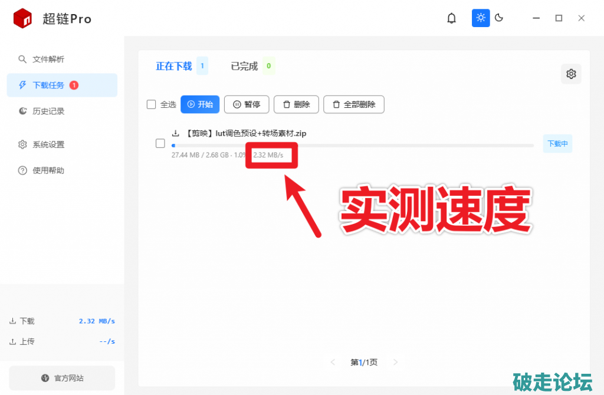604x395 pixels.
Task: Pause downloads with the 暂停 button
Action: 247,104
